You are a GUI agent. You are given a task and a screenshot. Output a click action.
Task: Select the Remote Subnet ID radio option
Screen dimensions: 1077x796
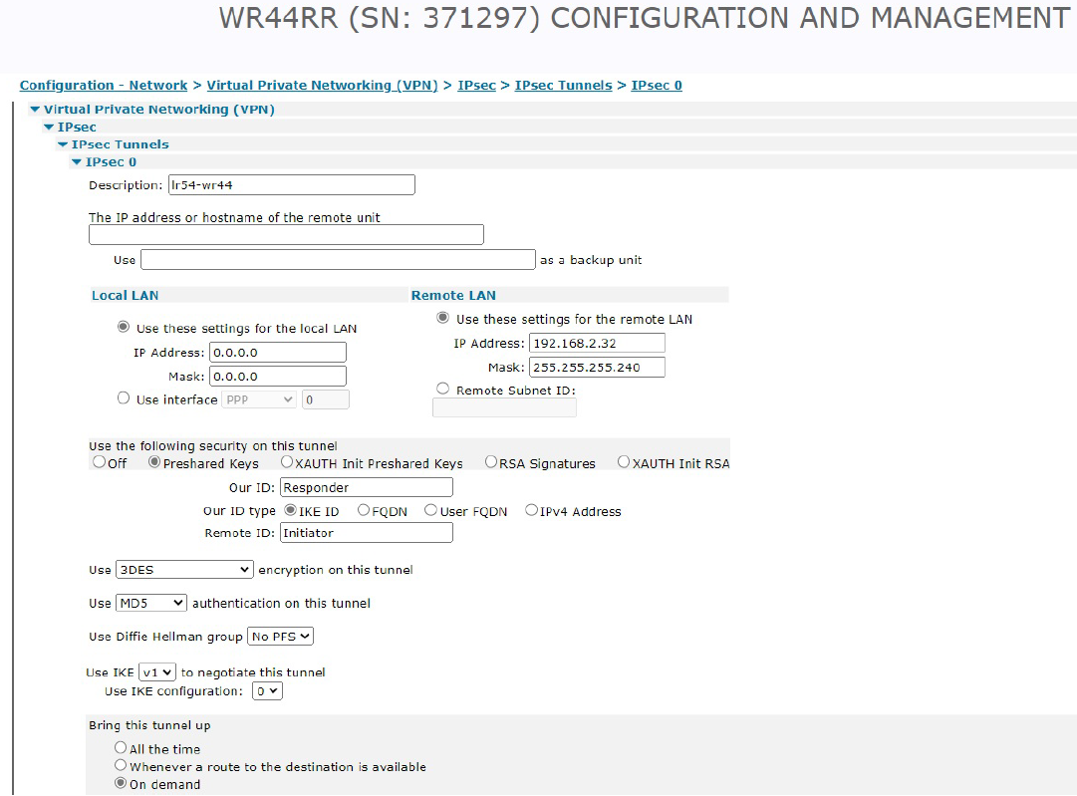(x=443, y=389)
